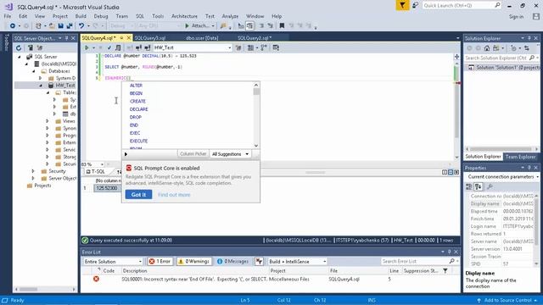Click the Parse checkmark icon in query toolbar
The image size is (543, 305).
109,47
